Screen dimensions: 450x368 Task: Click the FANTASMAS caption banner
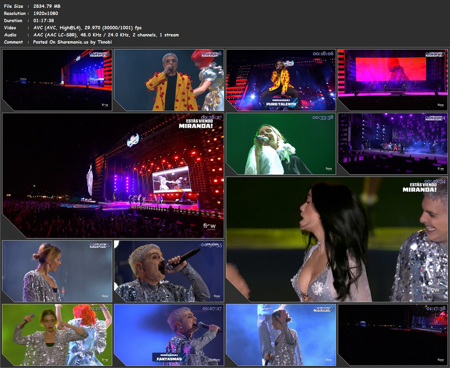coord(169,357)
